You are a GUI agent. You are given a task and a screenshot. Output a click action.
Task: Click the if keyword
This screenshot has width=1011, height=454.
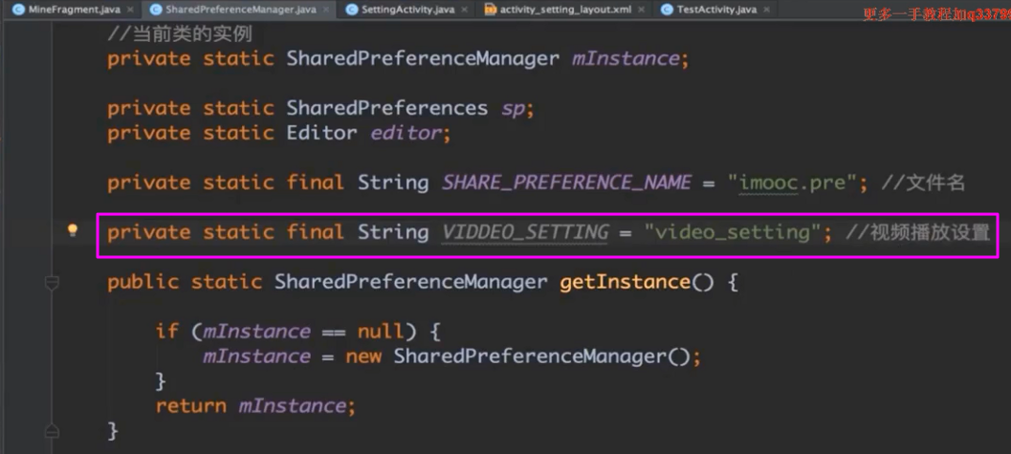(x=167, y=332)
